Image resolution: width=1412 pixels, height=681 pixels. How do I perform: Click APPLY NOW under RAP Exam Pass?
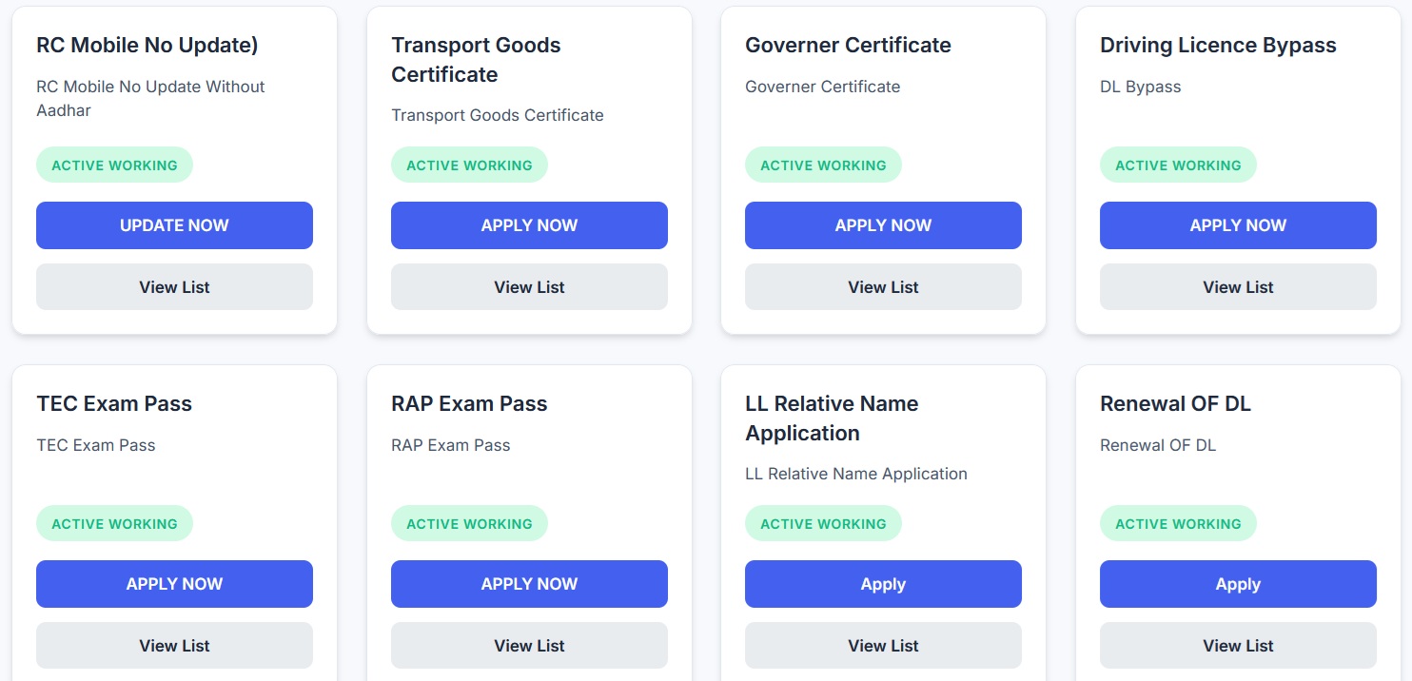pos(529,584)
